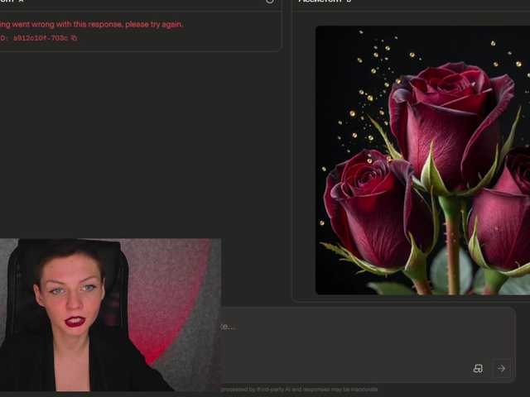530x397 pixels.
Task: Copy the error ID with the copy icon
Action: point(75,38)
